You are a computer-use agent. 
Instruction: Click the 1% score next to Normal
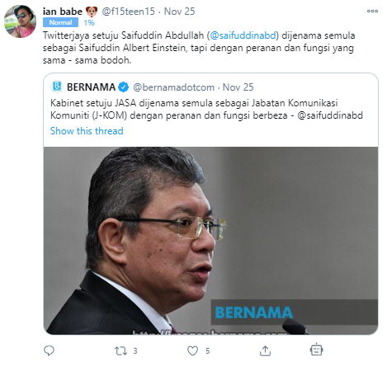click(89, 22)
